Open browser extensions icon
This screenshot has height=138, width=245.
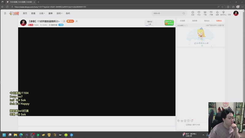pyautogui.click(x=228, y=7)
